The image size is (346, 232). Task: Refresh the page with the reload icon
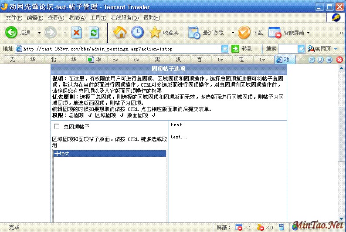pyautogui.click(x=94, y=33)
